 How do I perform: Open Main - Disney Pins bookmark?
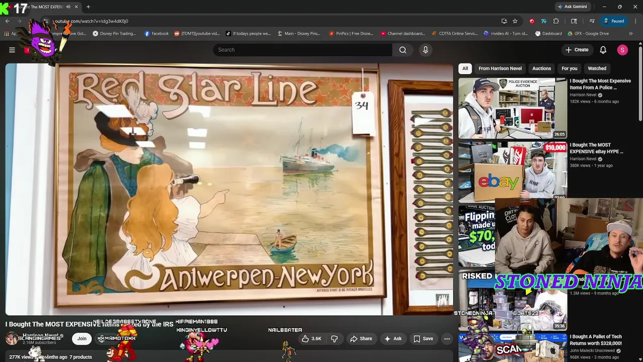(299, 34)
